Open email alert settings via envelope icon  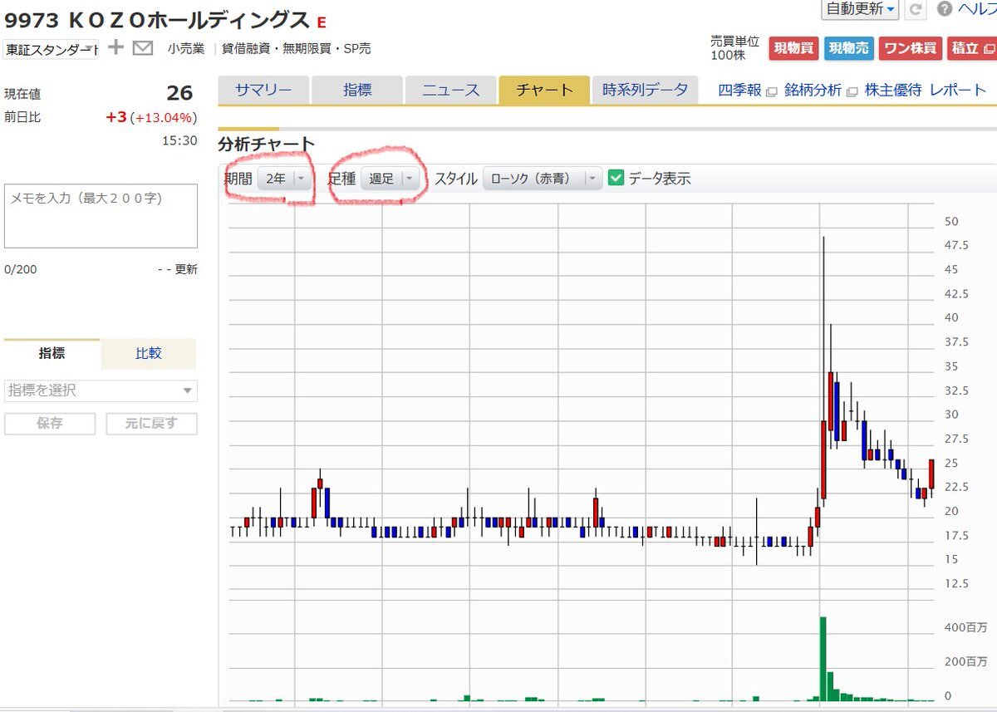pos(141,48)
